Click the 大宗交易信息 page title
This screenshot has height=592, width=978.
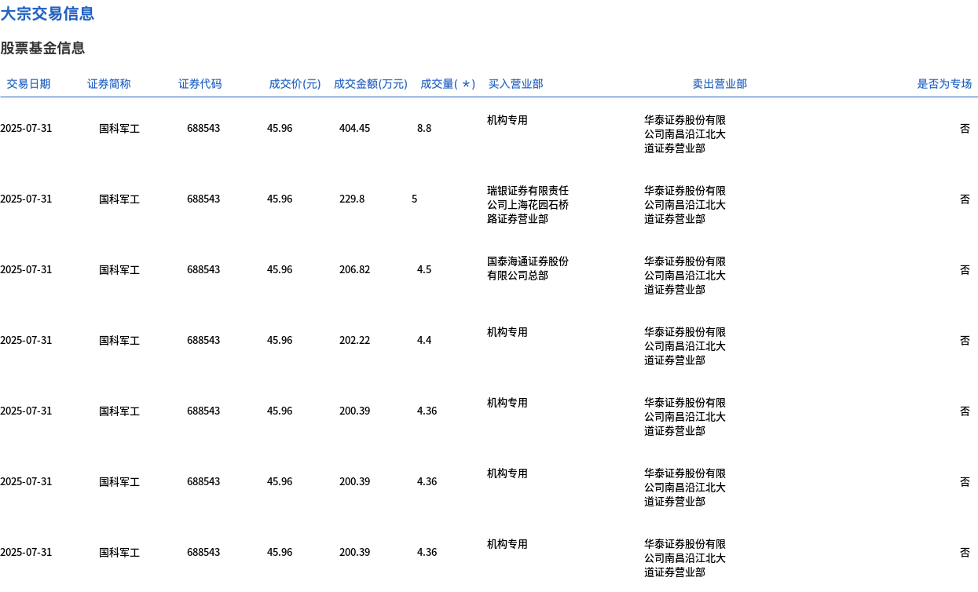tap(47, 13)
